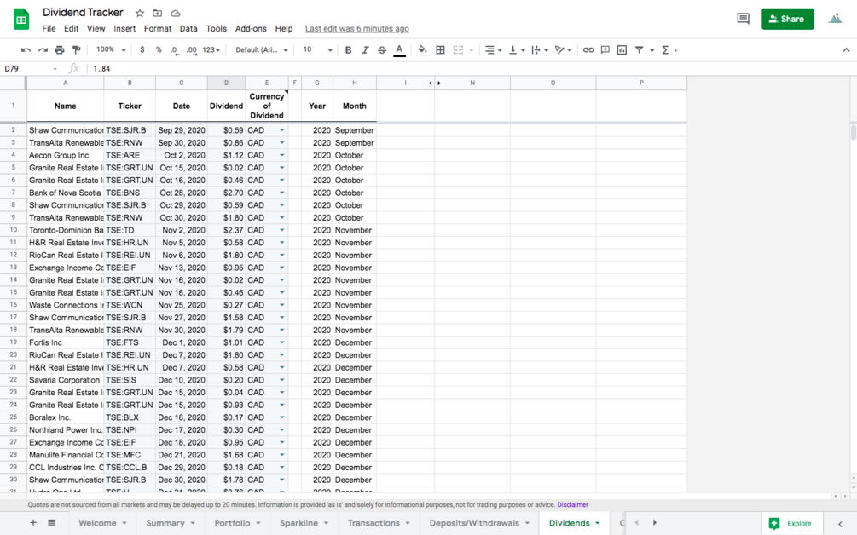Screen dimensions: 857x535
Task: Collapse the side panel chevron
Action: [x=840, y=524]
